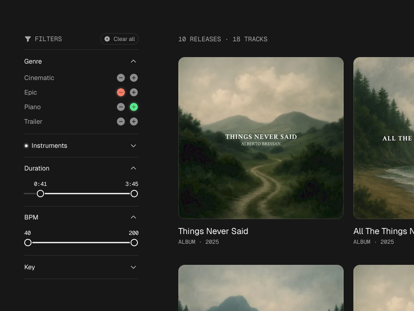The height and width of the screenshot is (311, 414).
Task: Include the Trailer genre with plus
Action: pyautogui.click(x=134, y=121)
